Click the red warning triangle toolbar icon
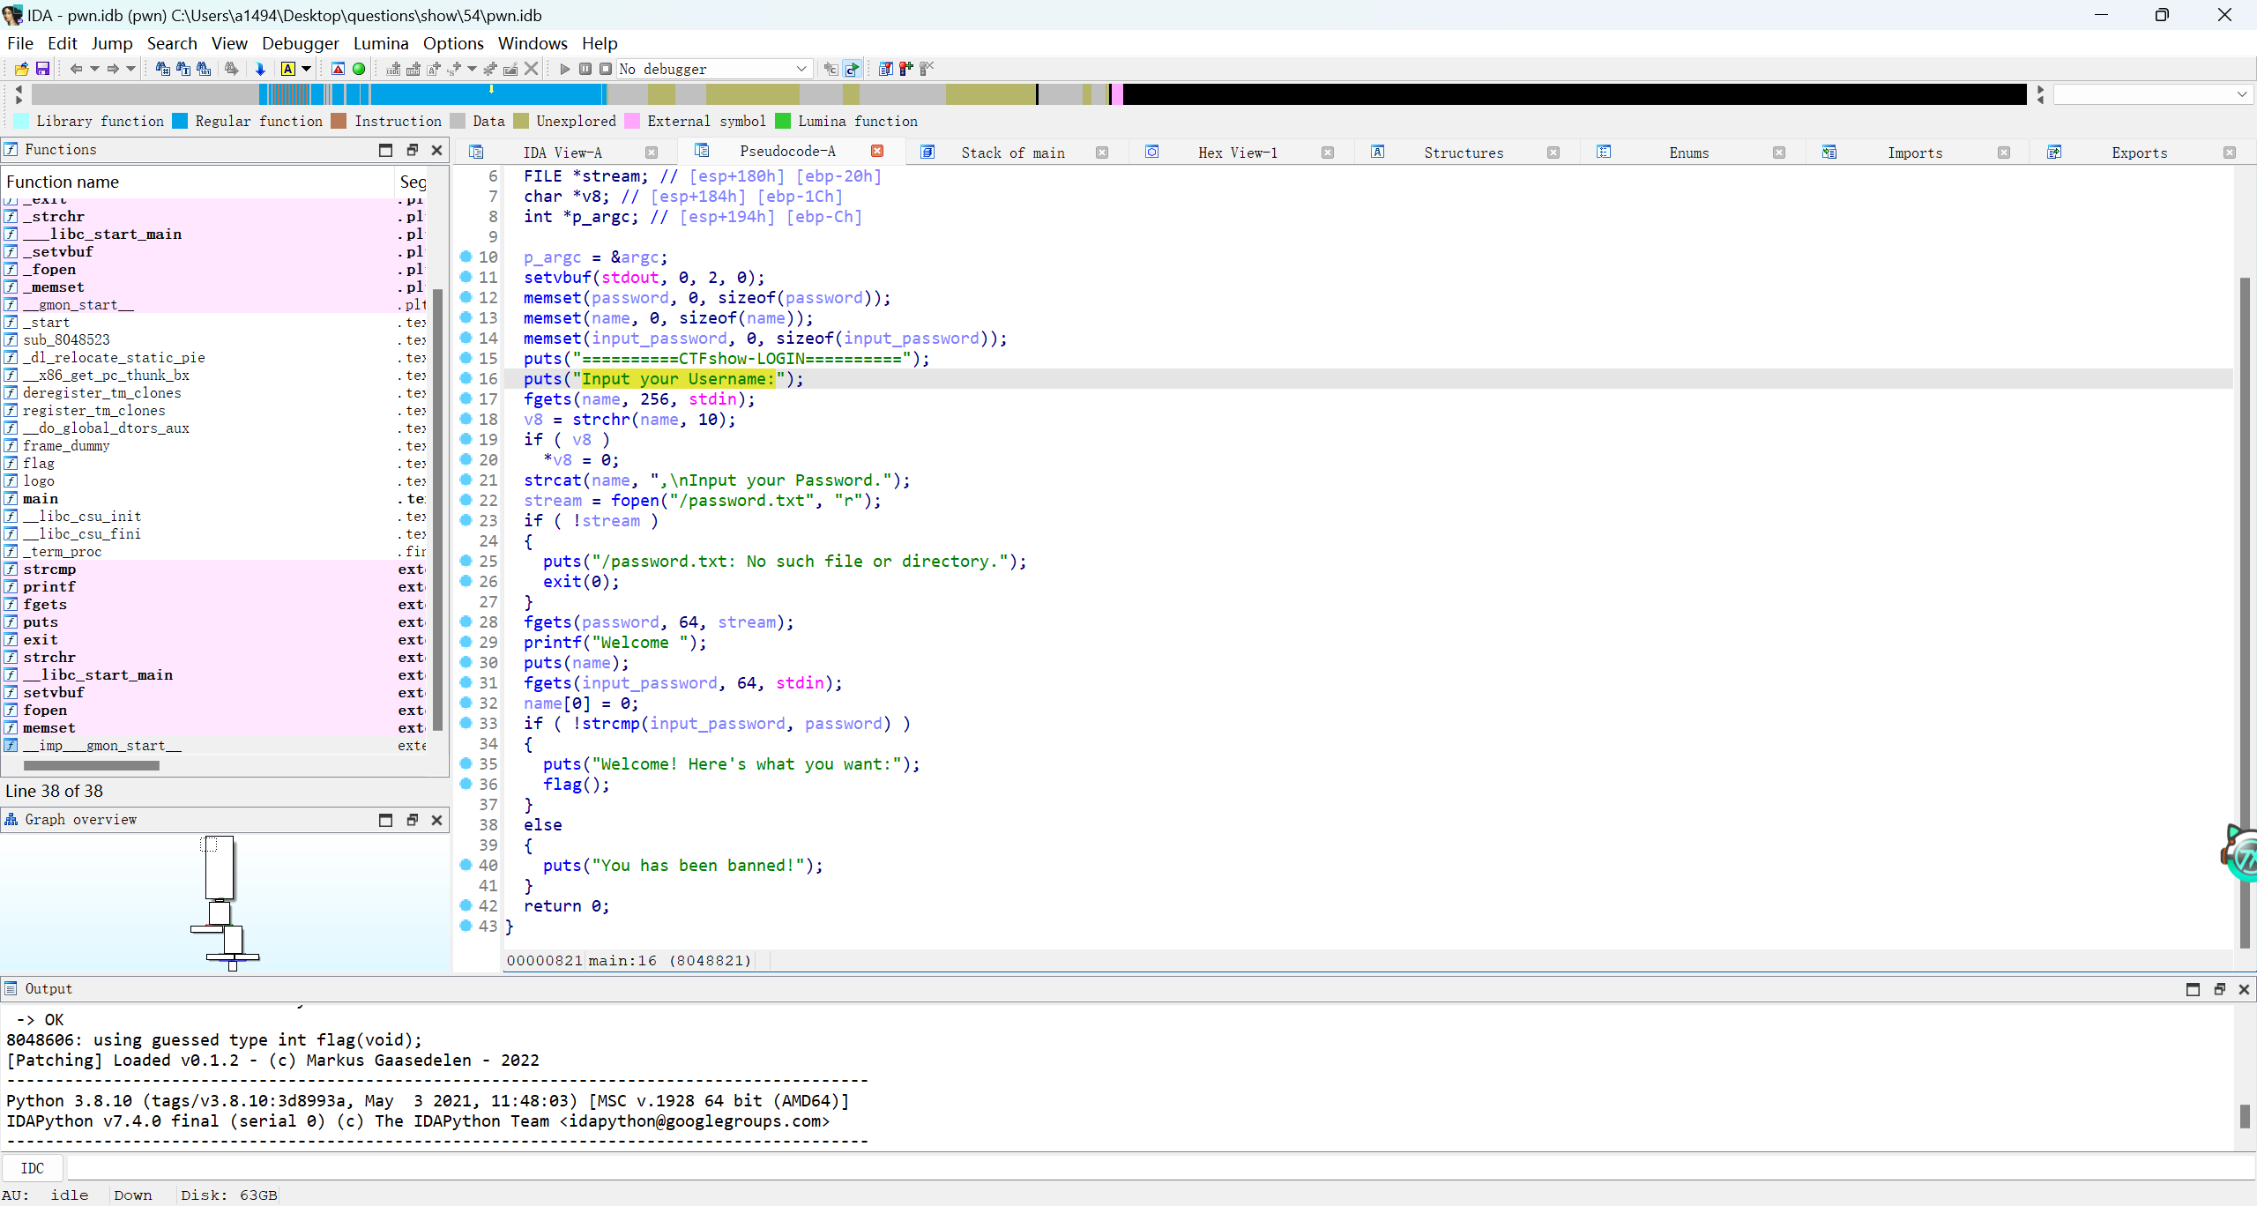 pos(338,69)
